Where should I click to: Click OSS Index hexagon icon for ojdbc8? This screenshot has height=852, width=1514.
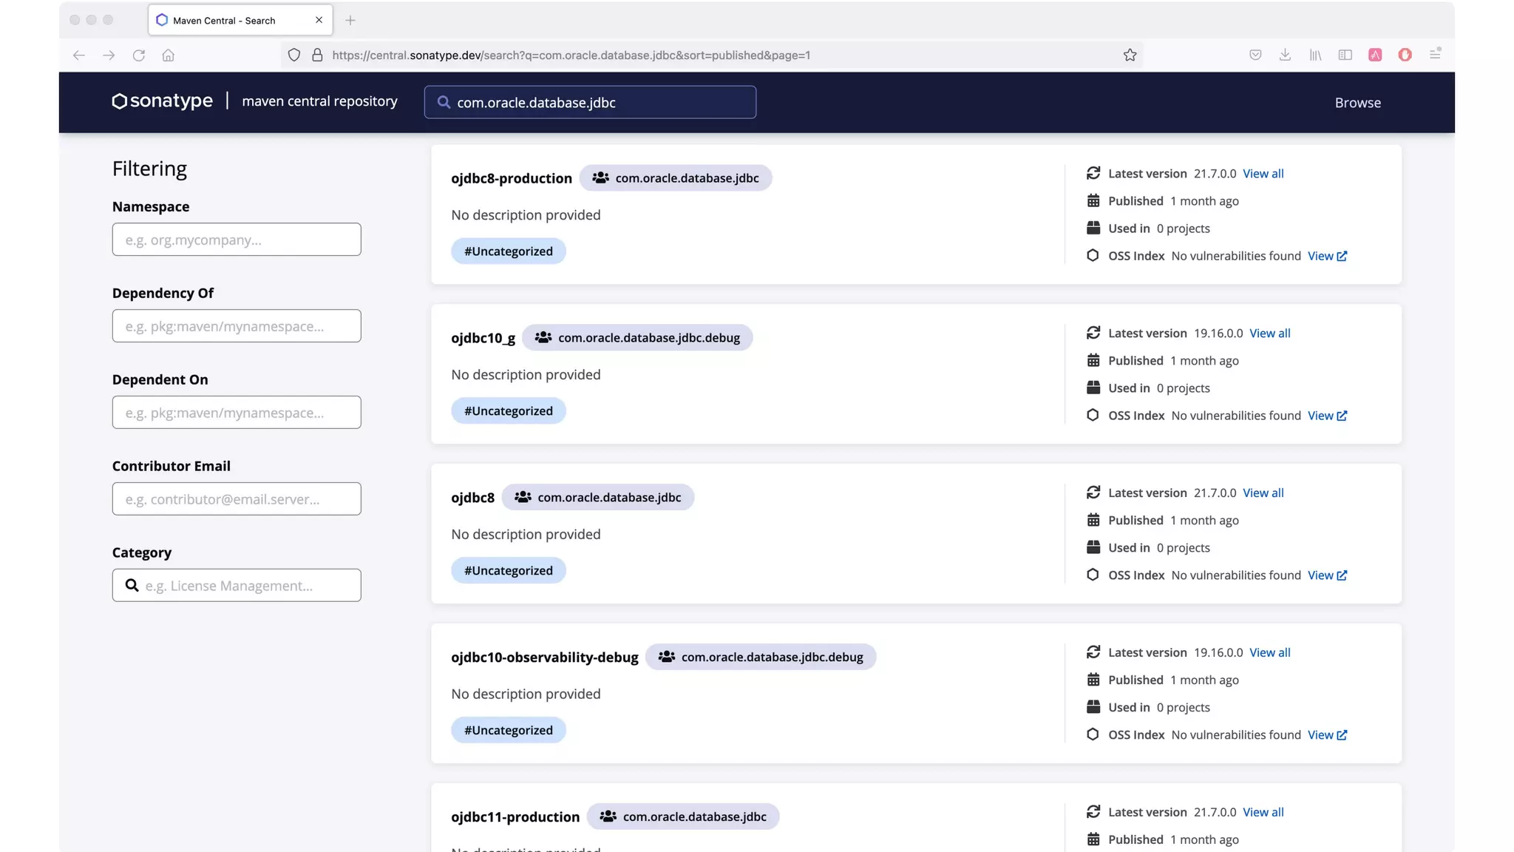click(1093, 575)
